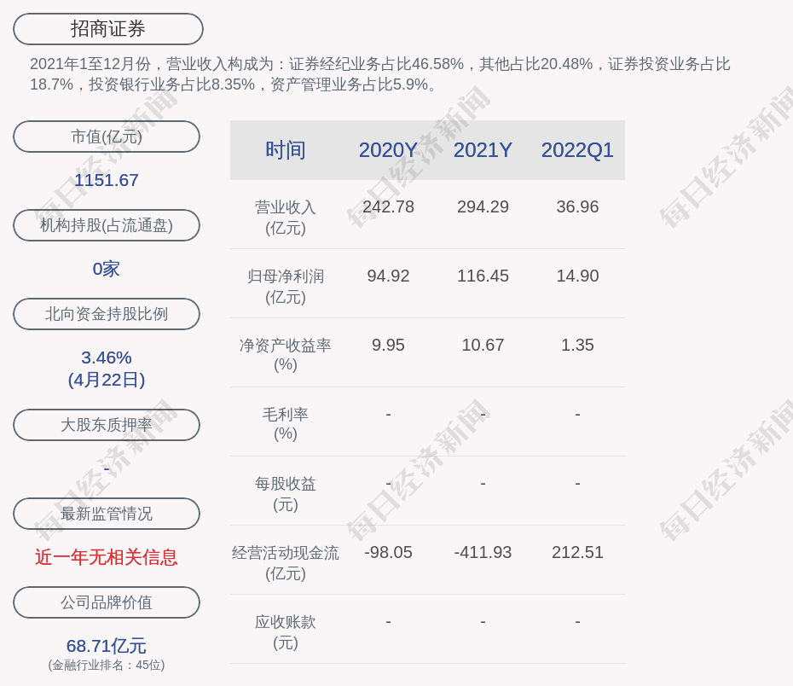Select the 机构持股(占流通盘) pill
Screen dimensions: 793x686
(x=107, y=225)
